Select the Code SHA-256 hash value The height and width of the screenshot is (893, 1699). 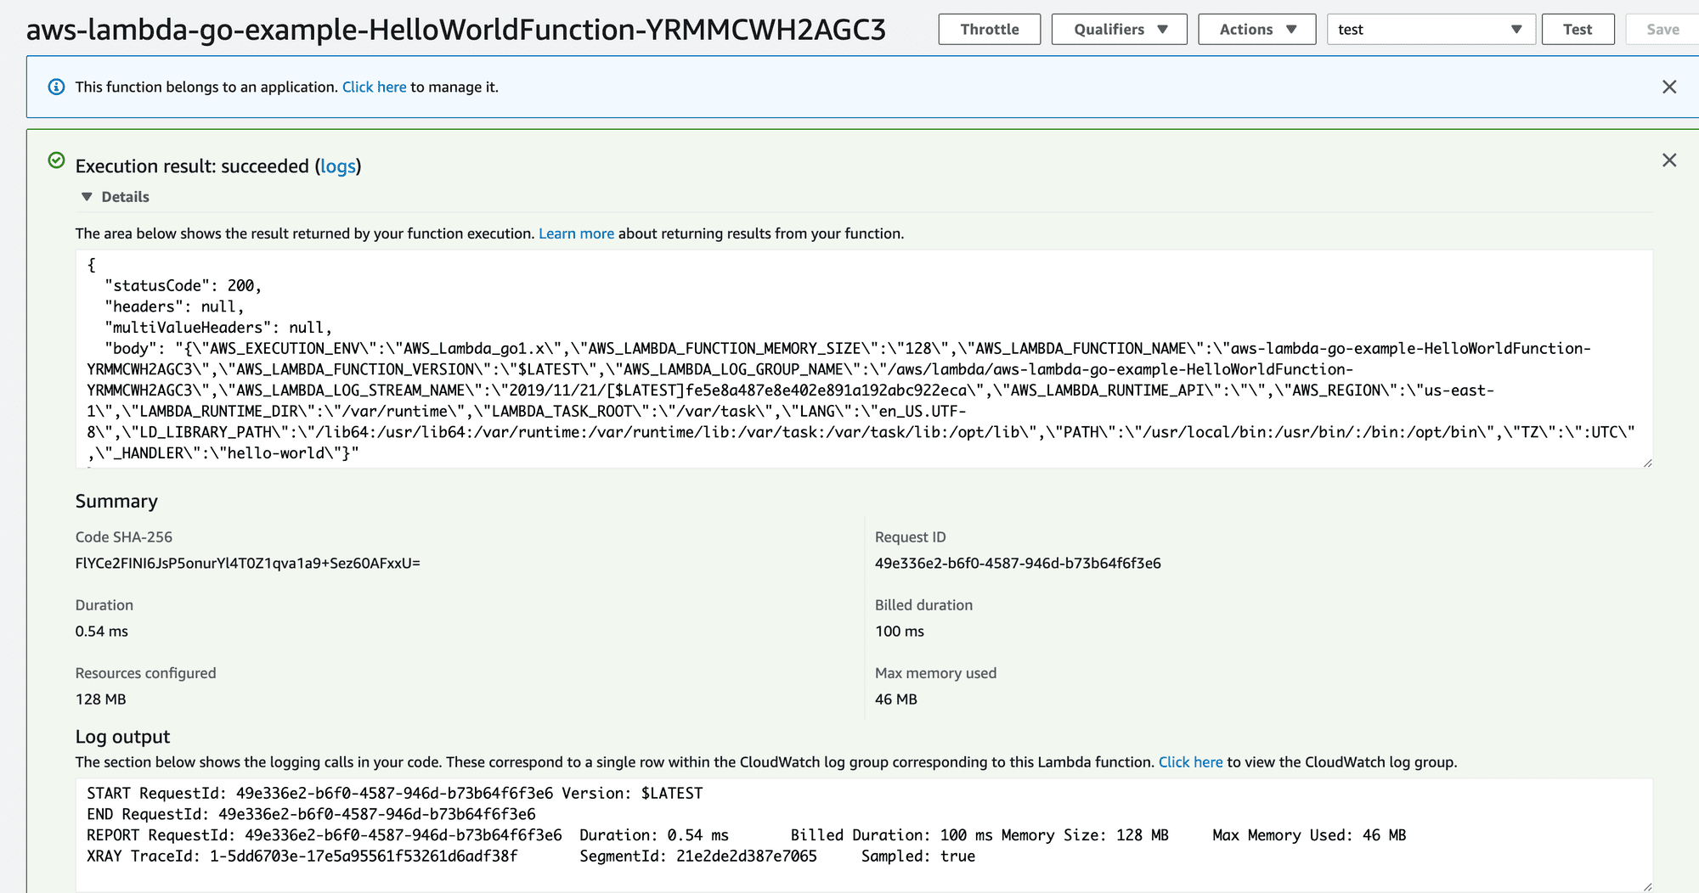[248, 564]
